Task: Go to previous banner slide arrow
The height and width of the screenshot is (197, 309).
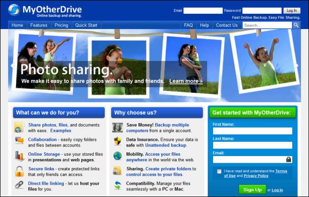Action: click(12, 66)
